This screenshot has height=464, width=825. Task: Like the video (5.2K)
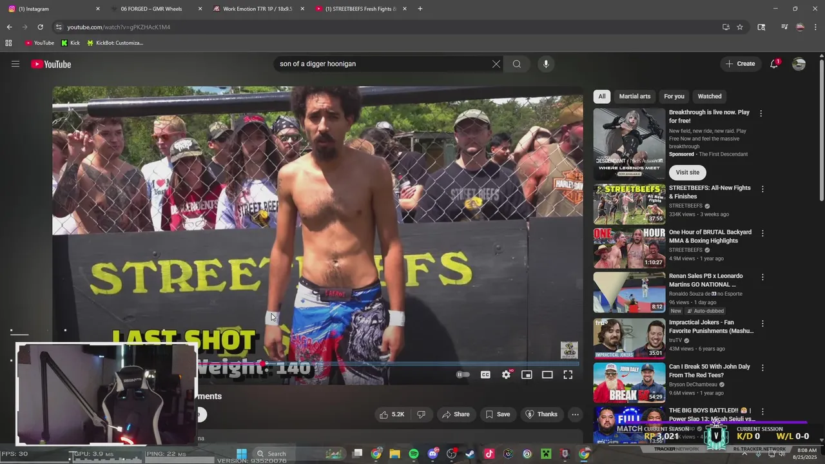tap(392, 414)
